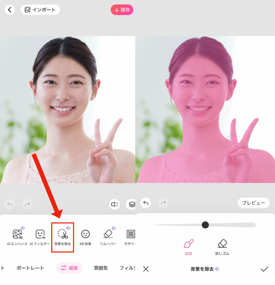
Task: Open the layers stack icon
Action: [131, 204]
